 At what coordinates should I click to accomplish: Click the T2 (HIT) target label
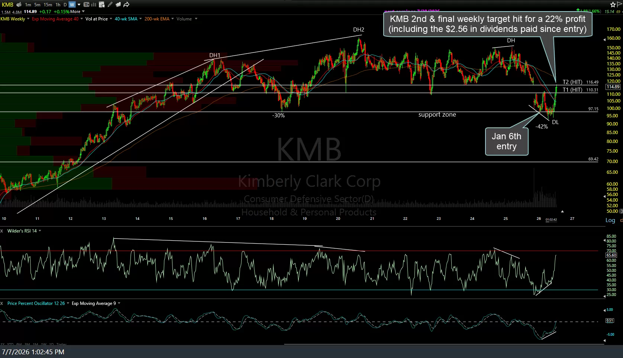(572, 82)
